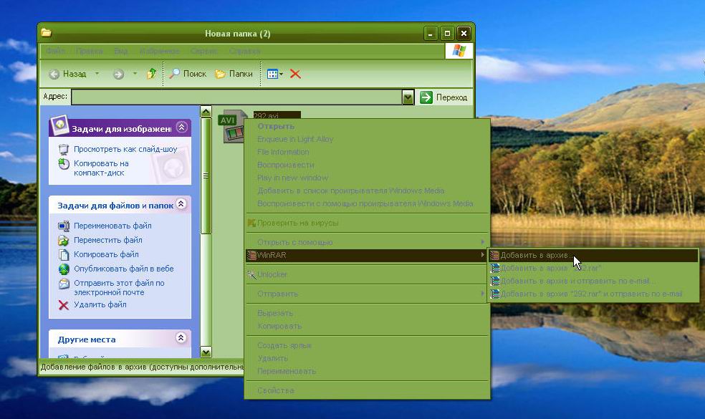Open the Views mode dropdown in toolbar
This screenshot has width=705, height=419.
pyautogui.click(x=274, y=74)
